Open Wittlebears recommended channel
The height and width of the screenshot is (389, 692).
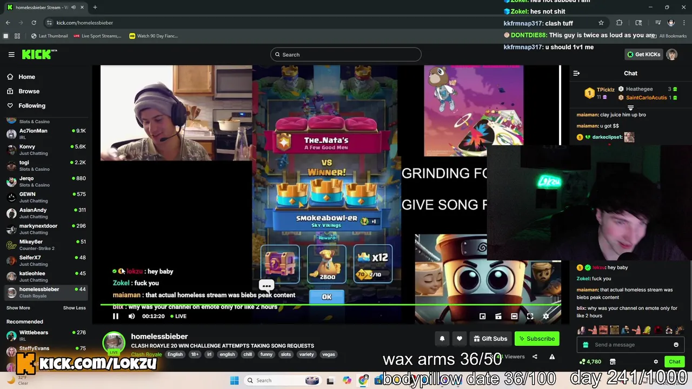coord(46,336)
